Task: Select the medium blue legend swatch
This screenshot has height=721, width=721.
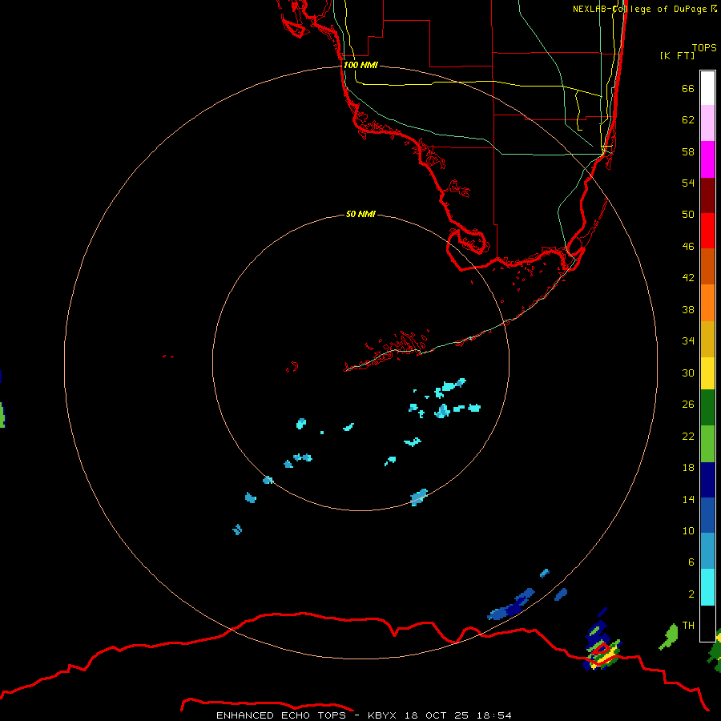Action: pyautogui.click(x=707, y=515)
